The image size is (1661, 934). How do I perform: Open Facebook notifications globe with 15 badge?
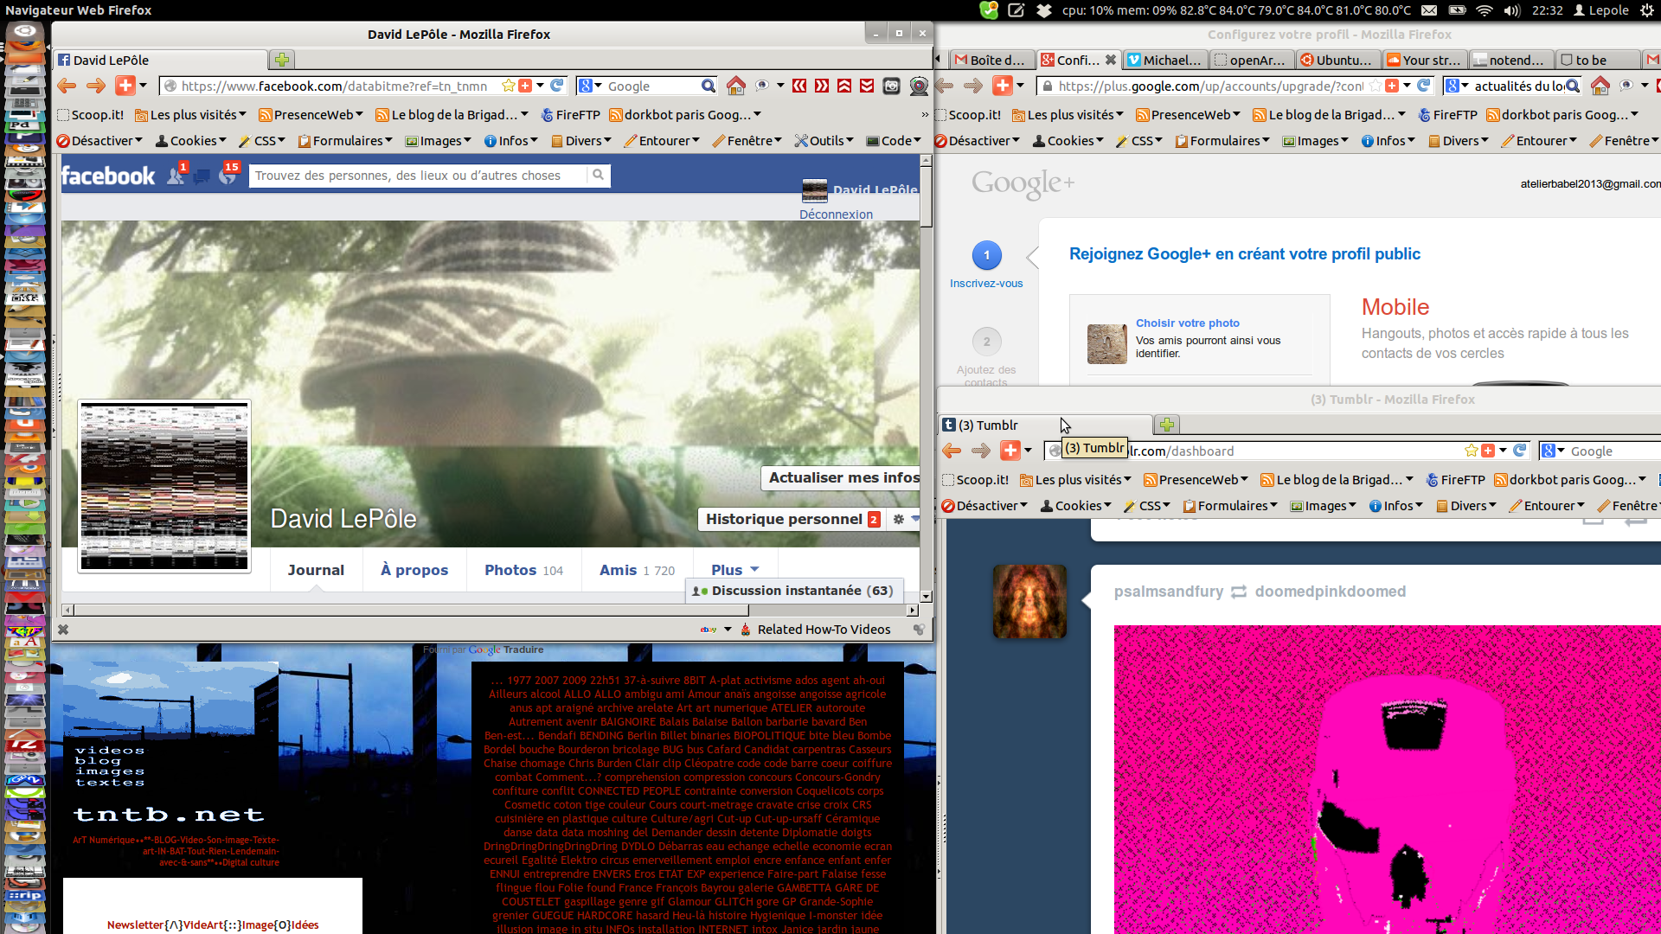[228, 176]
